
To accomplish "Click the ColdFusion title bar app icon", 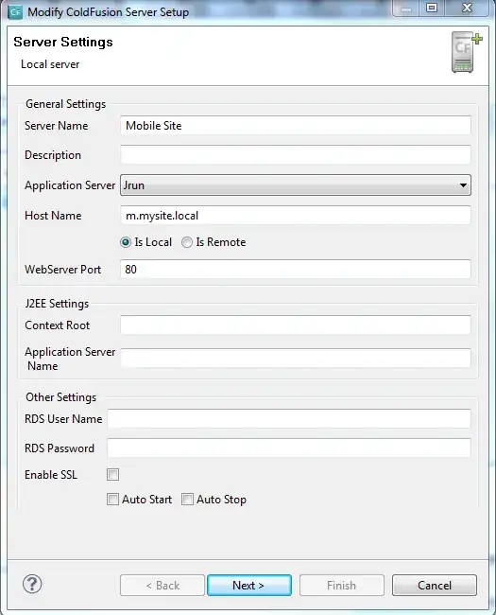I will (x=15, y=11).
